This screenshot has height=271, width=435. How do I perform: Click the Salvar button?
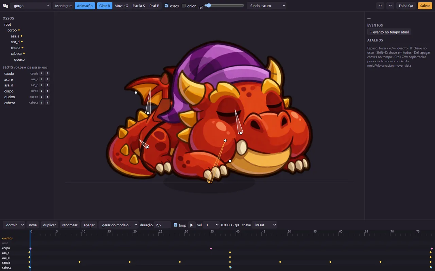[425, 6]
